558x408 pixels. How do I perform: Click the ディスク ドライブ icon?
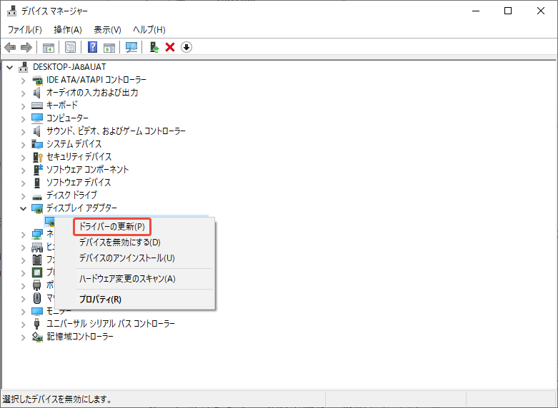pyautogui.click(x=37, y=197)
